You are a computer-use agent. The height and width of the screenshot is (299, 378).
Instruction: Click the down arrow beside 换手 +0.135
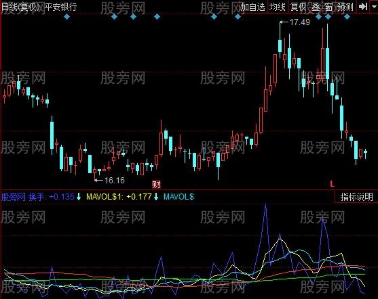pyautogui.click(x=79, y=197)
